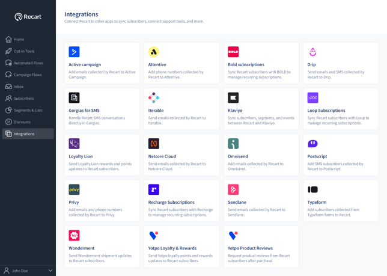Navigate to Campaign Flows
Viewport: 387px width, 276px height.
28,75
